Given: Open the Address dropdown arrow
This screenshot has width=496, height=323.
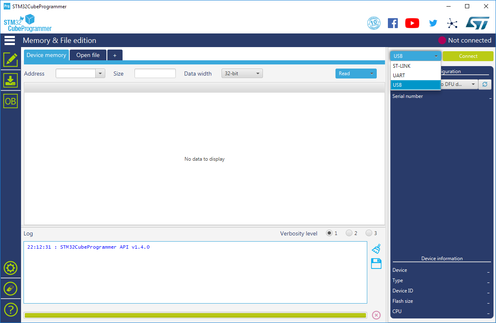Looking at the screenshot, I should click(100, 74).
